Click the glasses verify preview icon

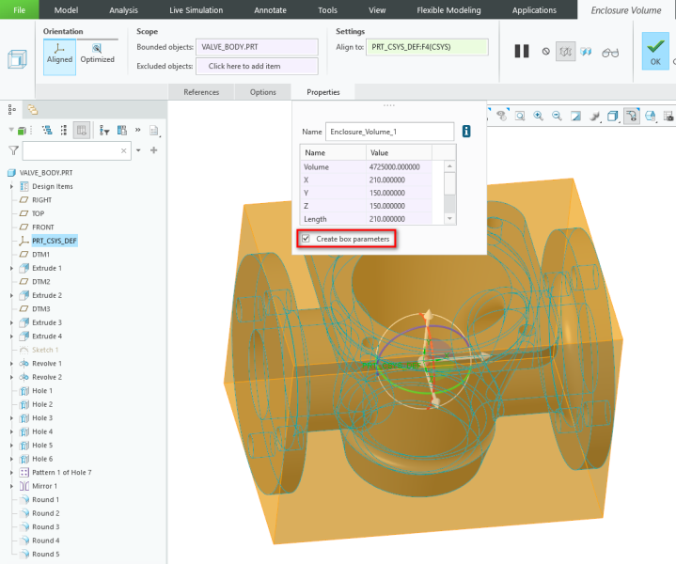(611, 52)
